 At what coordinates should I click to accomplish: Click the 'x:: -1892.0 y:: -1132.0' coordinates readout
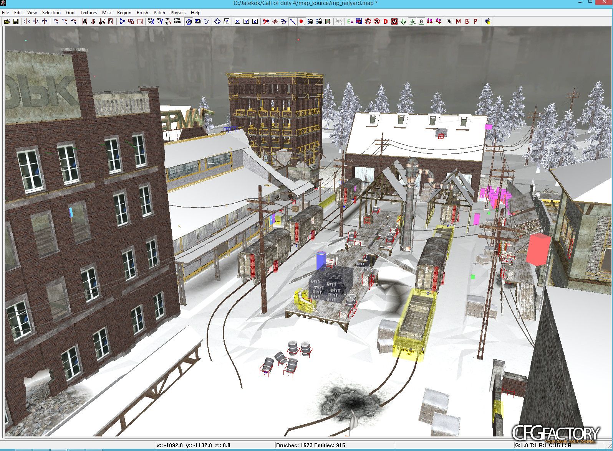[184, 445]
